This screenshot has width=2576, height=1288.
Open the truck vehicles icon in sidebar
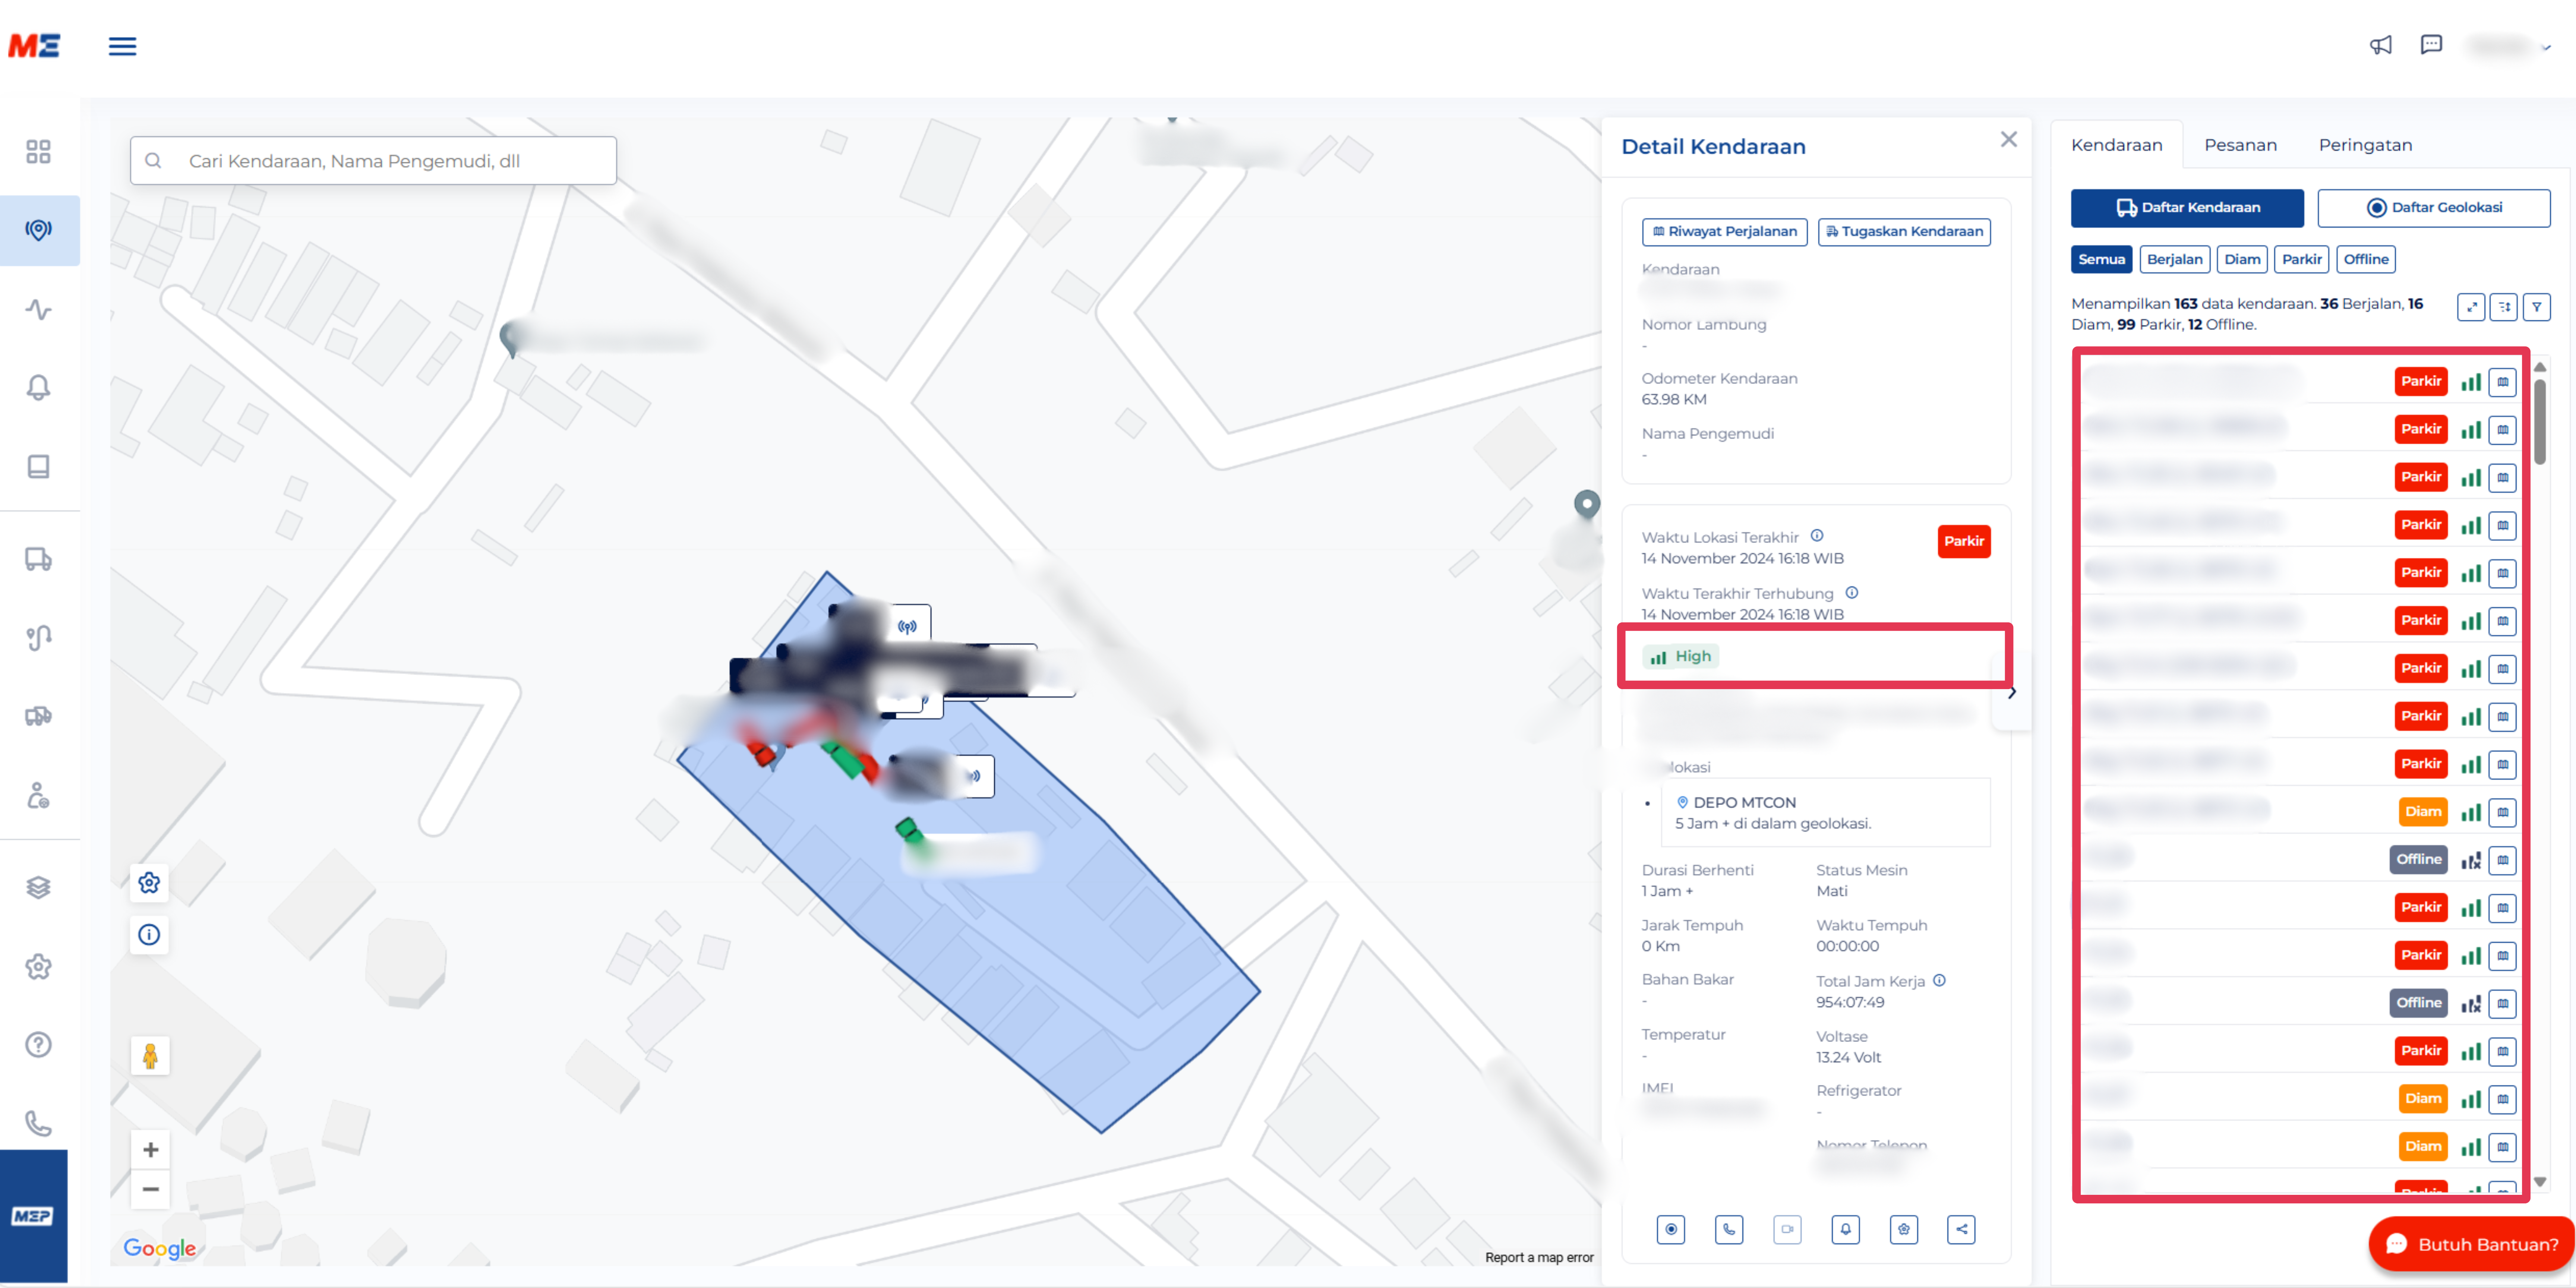click(38, 559)
